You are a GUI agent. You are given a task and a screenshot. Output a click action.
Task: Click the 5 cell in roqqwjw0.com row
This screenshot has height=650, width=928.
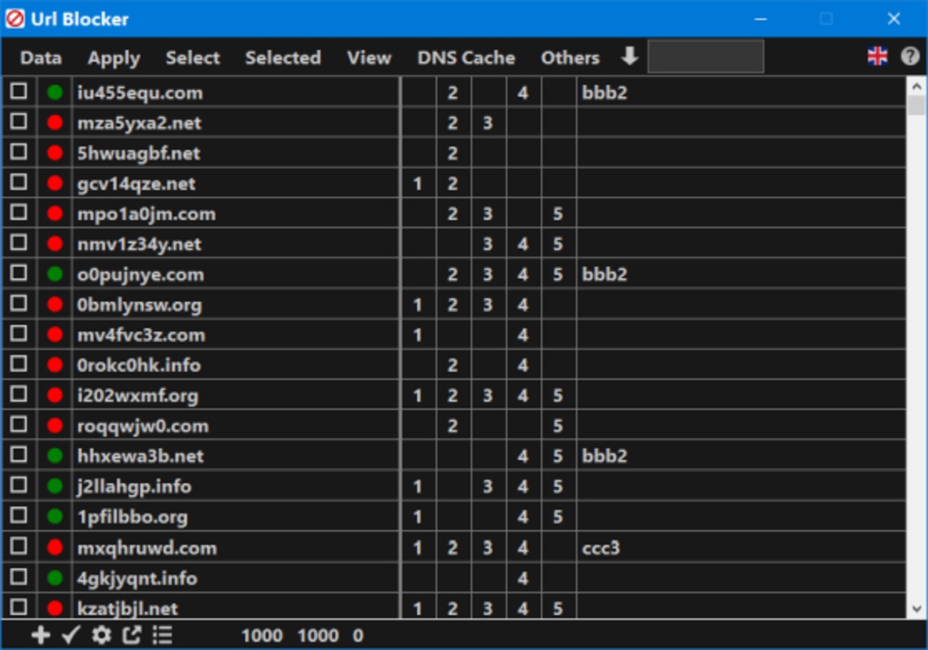pyautogui.click(x=557, y=426)
